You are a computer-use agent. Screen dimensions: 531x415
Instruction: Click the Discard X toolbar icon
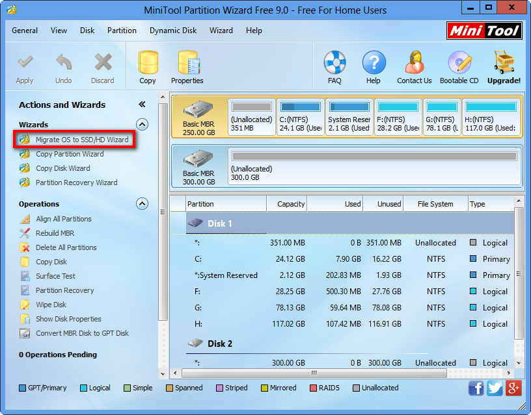(x=103, y=63)
